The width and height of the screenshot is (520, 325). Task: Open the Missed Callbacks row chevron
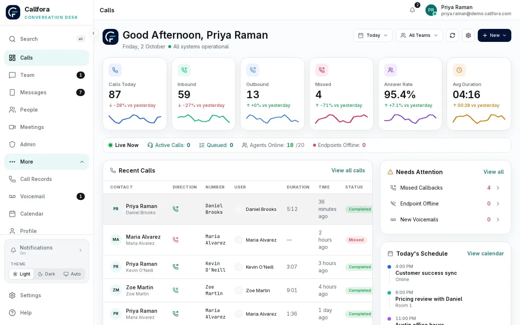pos(498,188)
